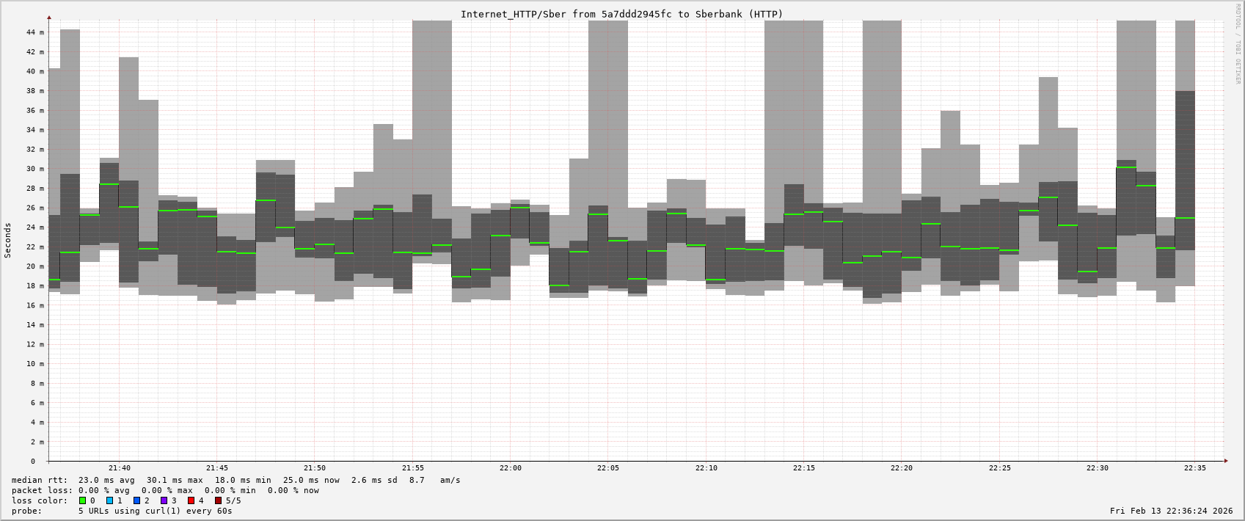Click the 22:20 tick label on time axis
The width and height of the screenshot is (1245, 521).
click(x=902, y=468)
